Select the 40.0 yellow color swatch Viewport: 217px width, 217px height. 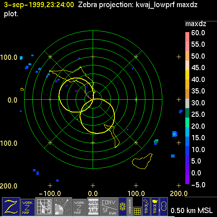tap(187, 75)
